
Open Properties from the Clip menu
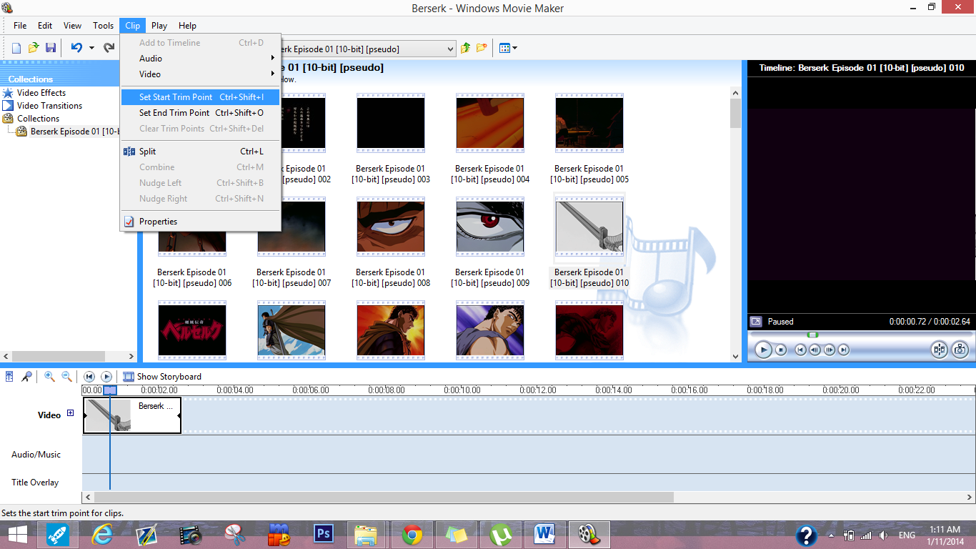click(x=200, y=222)
